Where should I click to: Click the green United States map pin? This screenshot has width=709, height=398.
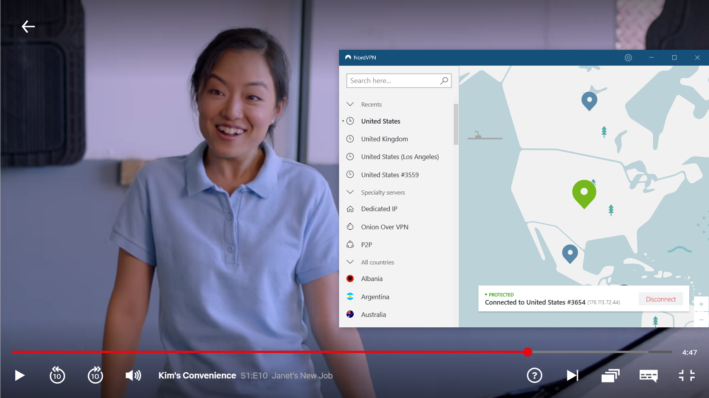click(584, 194)
